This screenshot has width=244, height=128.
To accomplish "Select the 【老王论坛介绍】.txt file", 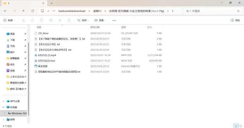I will point(49,44).
